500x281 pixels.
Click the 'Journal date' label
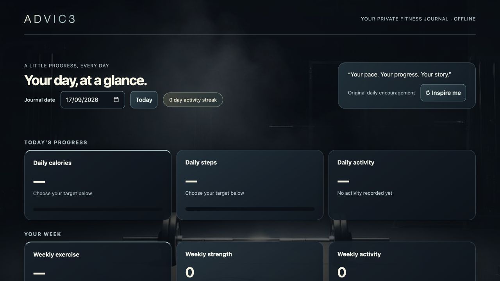pyautogui.click(x=40, y=100)
